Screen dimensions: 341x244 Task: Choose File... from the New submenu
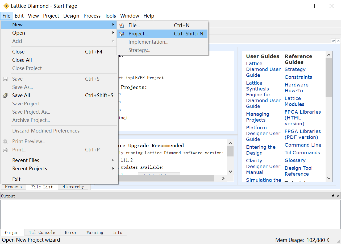point(162,26)
